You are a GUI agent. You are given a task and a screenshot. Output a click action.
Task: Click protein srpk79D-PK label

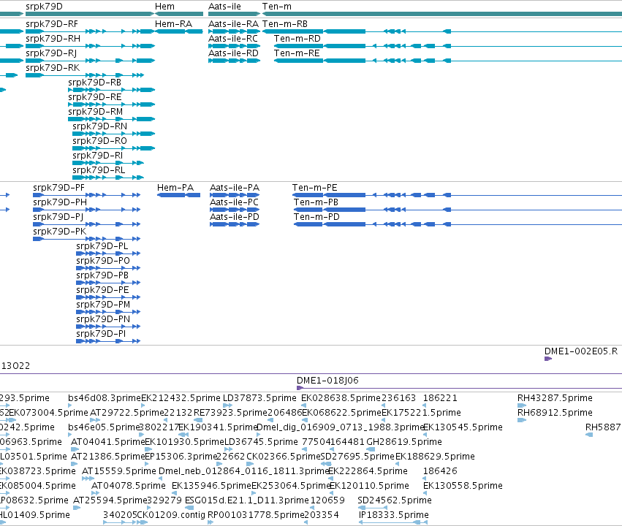59,232
